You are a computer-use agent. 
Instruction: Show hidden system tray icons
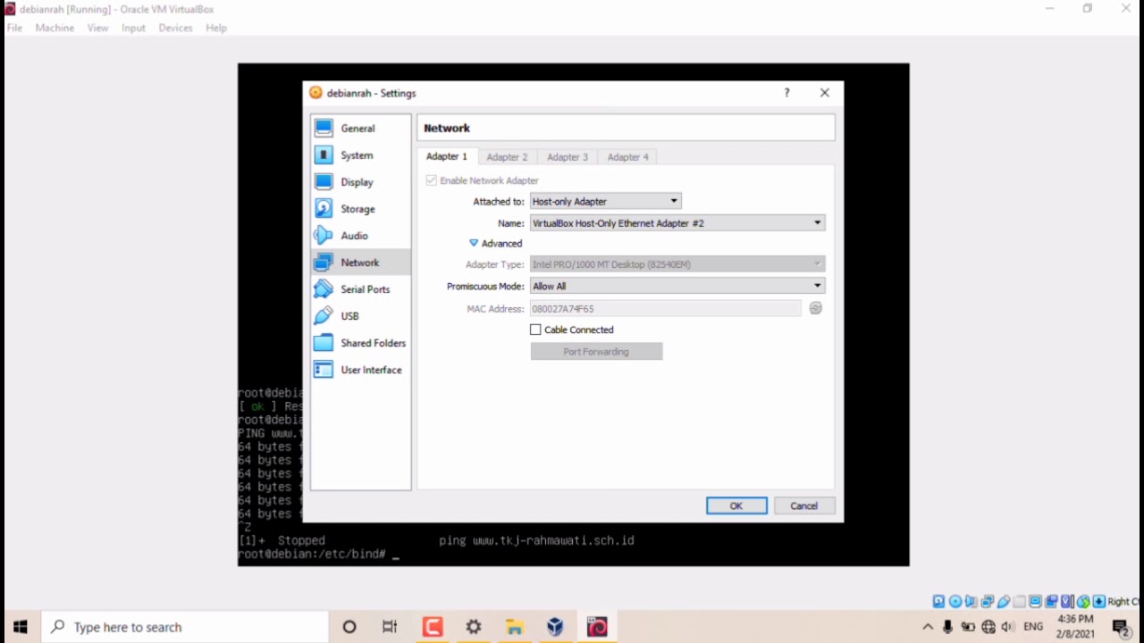(x=928, y=627)
